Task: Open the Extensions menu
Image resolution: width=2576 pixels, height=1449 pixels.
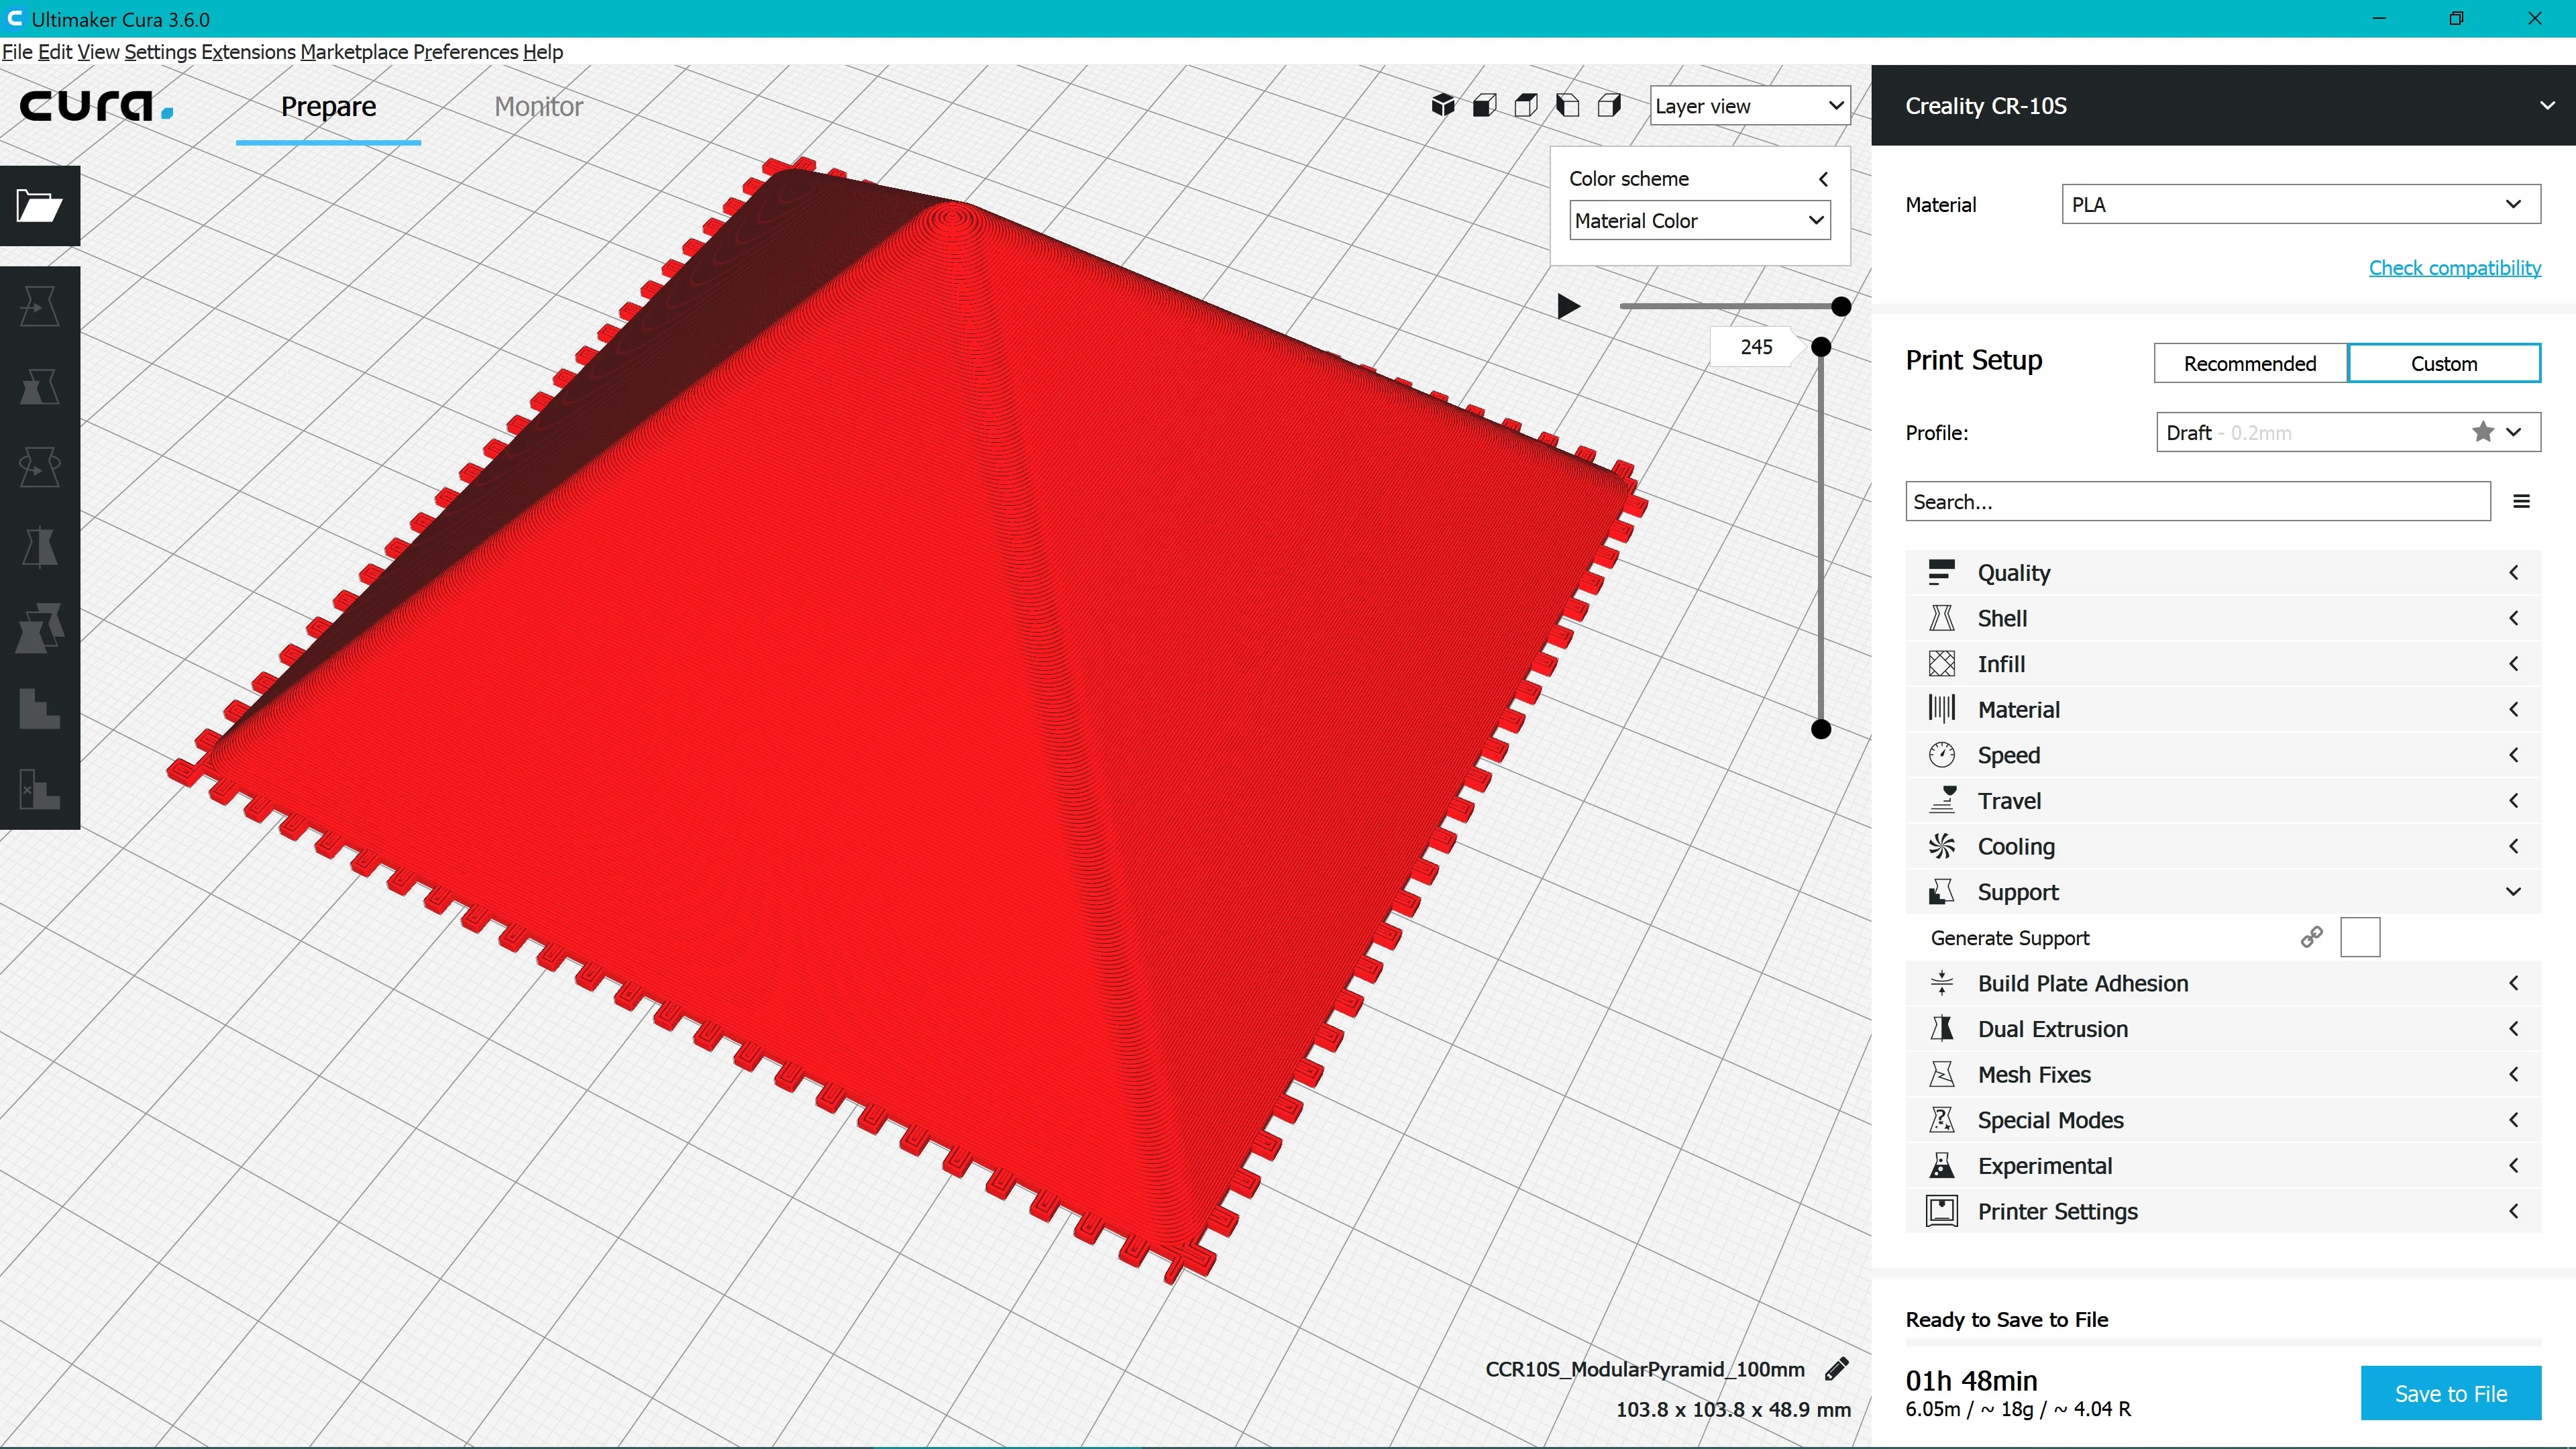Action: pyautogui.click(x=248, y=52)
